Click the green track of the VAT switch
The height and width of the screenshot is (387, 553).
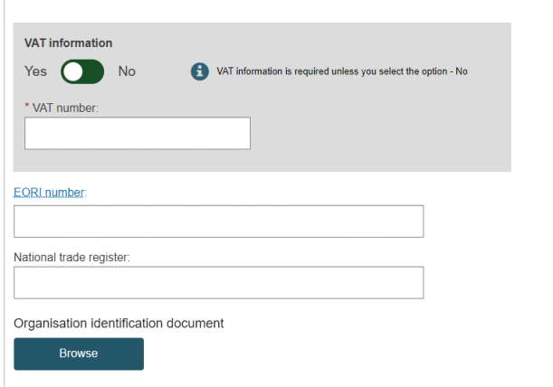94,71
